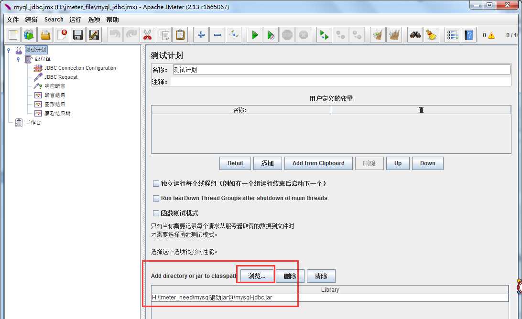Viewport: 522px width, 319px height.
Task: Open Help with question mark icon
Action: [469, 34]
